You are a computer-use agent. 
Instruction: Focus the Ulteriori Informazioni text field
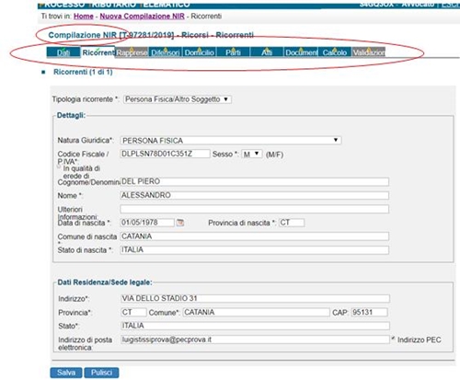click(x=255, y=209)
